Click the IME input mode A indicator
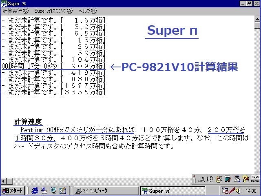 201,180
